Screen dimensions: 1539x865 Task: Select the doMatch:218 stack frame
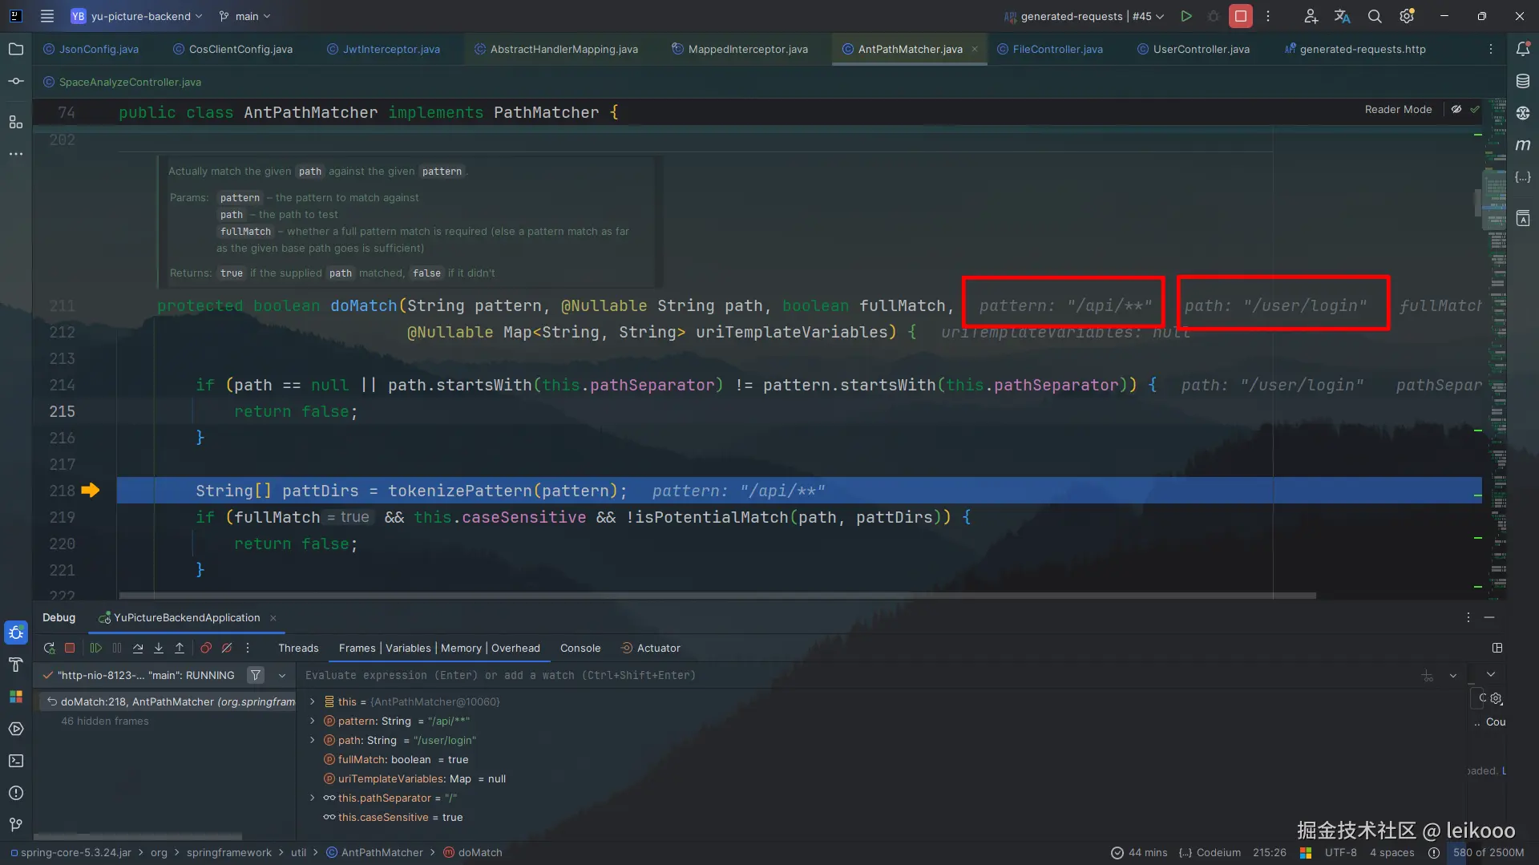pos(169,701)
